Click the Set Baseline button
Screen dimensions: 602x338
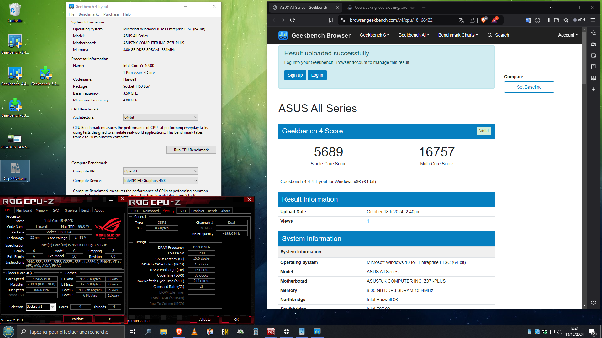tap(529, 87)
